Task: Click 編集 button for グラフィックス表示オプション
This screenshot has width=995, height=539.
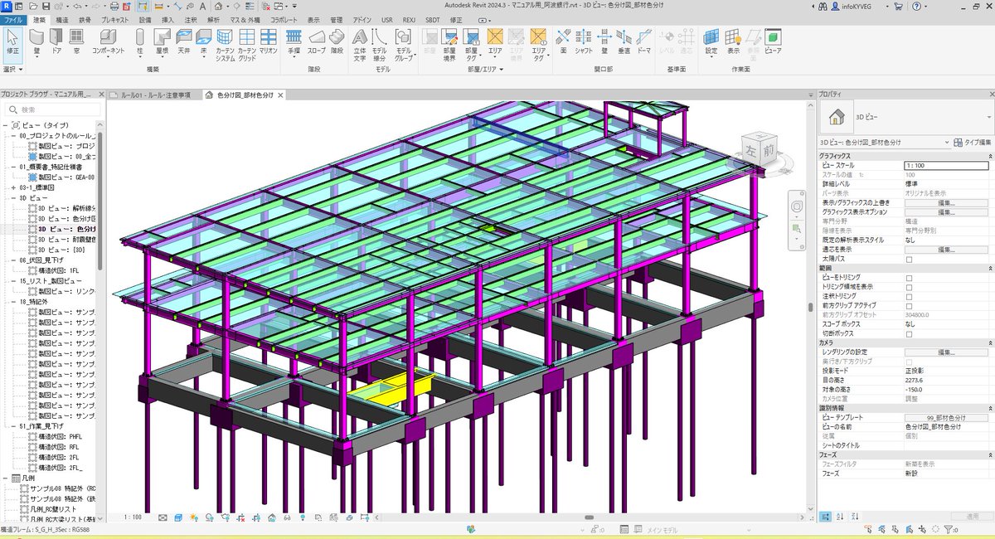Action: [945, 211]
